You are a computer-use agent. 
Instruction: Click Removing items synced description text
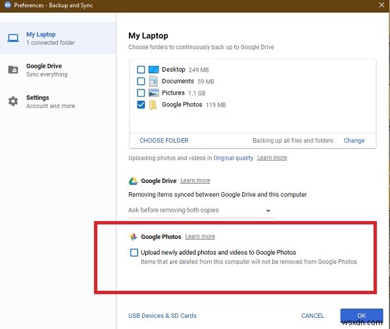point(218,195)
